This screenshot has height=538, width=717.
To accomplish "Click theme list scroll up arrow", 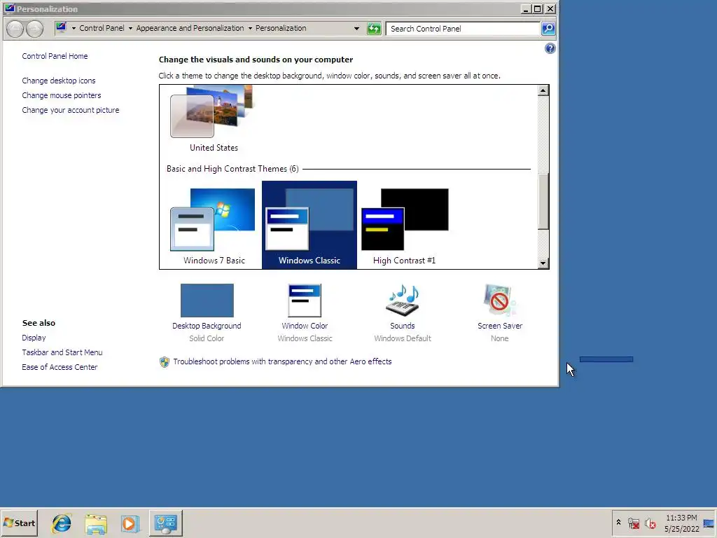I will pyautogui.click(x=543, y=90).
